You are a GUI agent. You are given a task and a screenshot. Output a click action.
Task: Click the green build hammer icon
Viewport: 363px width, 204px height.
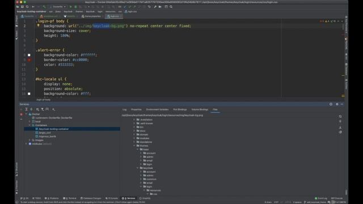(x=44, y=7)
